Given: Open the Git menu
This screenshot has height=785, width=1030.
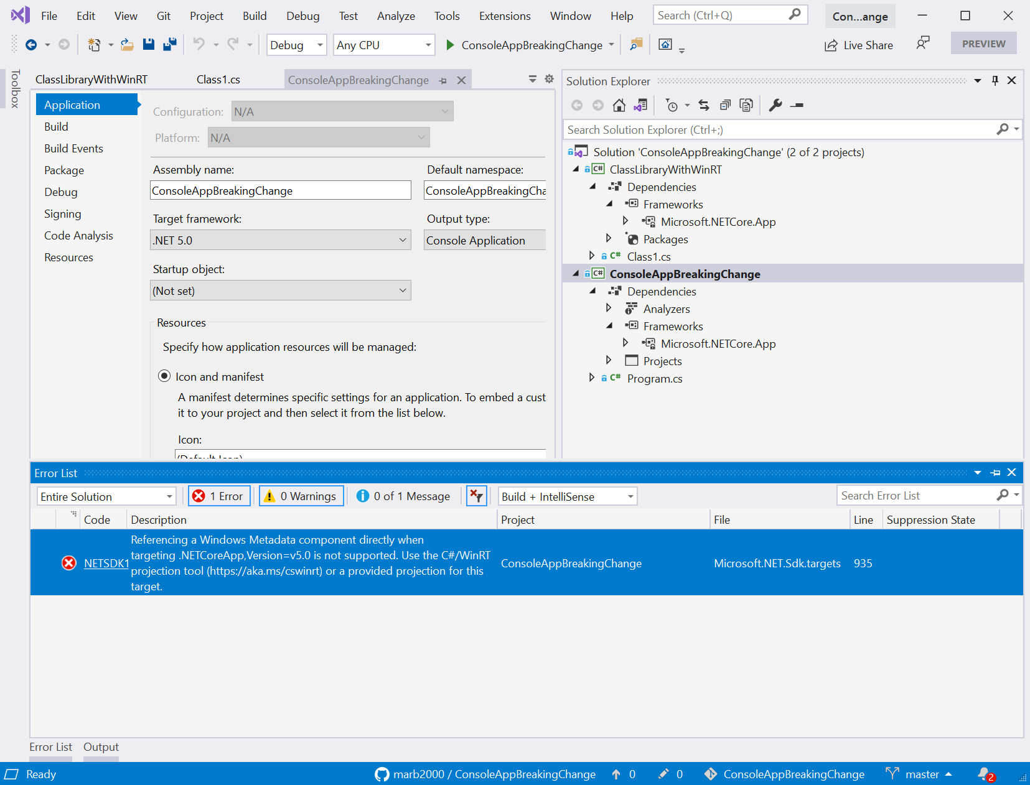Looking at the screenshot, I should (163, 16).
